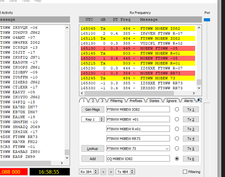225x177 pixels.
Task: Select the radio button beside Tx 5
Action: pyautogui.click(x=177, y=148)
